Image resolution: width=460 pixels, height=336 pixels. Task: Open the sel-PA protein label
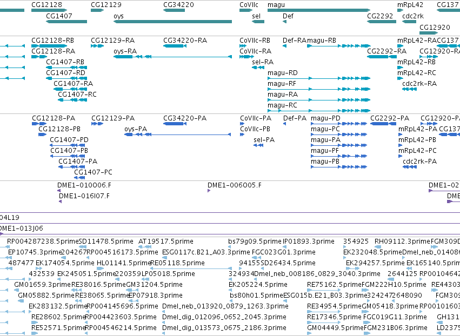264,140
